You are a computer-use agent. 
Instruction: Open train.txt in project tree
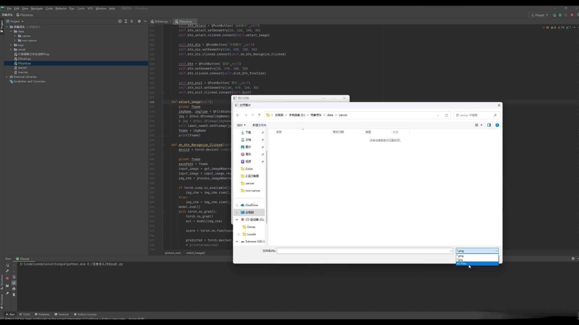pos(23,72)
